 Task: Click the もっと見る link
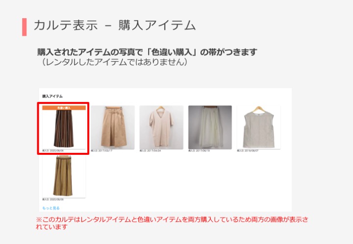tap(51, 208)
